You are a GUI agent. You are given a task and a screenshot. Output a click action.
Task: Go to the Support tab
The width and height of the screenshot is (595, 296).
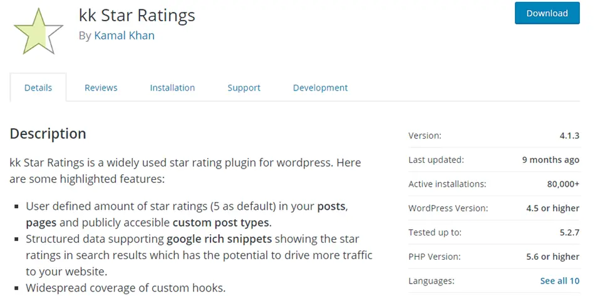pyautogui.click(x=244, y=87)
